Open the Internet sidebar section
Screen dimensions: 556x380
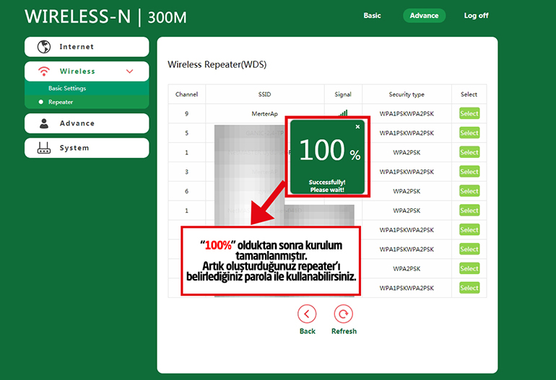pos(87,47)
